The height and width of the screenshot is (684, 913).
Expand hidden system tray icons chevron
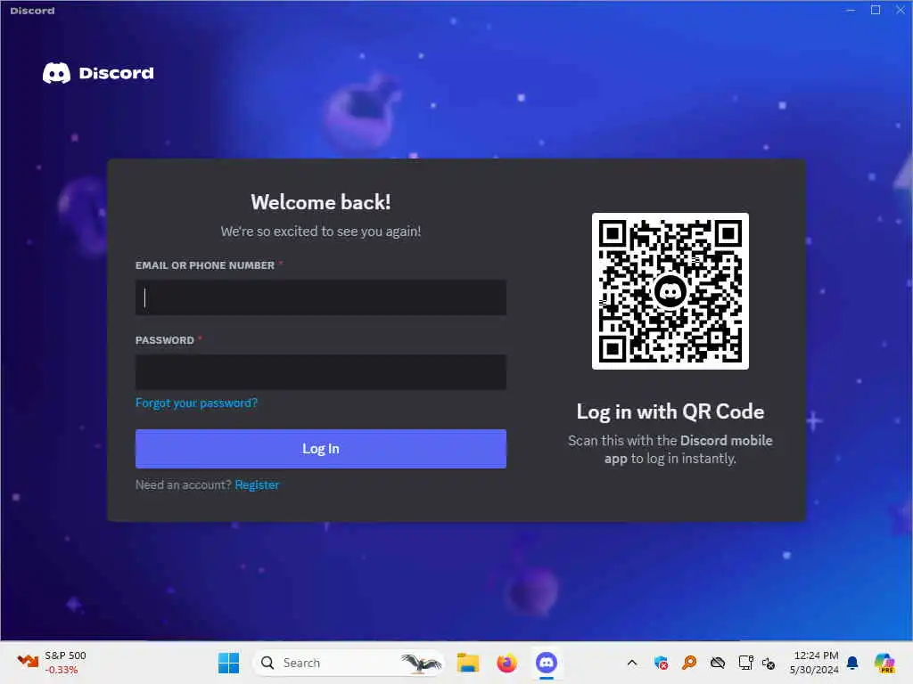point(632,663)
